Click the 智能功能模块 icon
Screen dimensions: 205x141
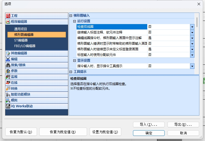pos(8,94)
